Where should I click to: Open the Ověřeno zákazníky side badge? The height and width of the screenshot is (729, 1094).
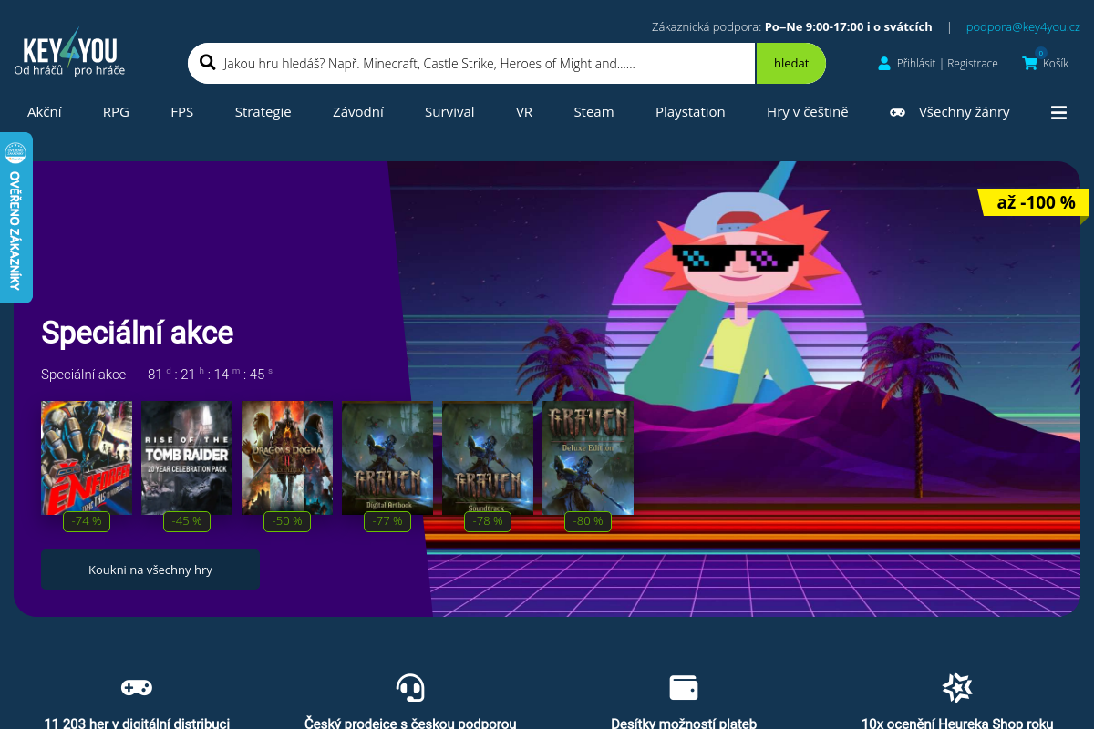click(x=15, y=218)
